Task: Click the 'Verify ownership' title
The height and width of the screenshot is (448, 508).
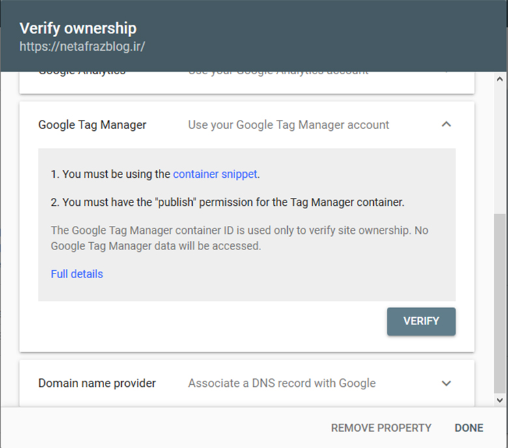Action: click(x=78, y=28)
